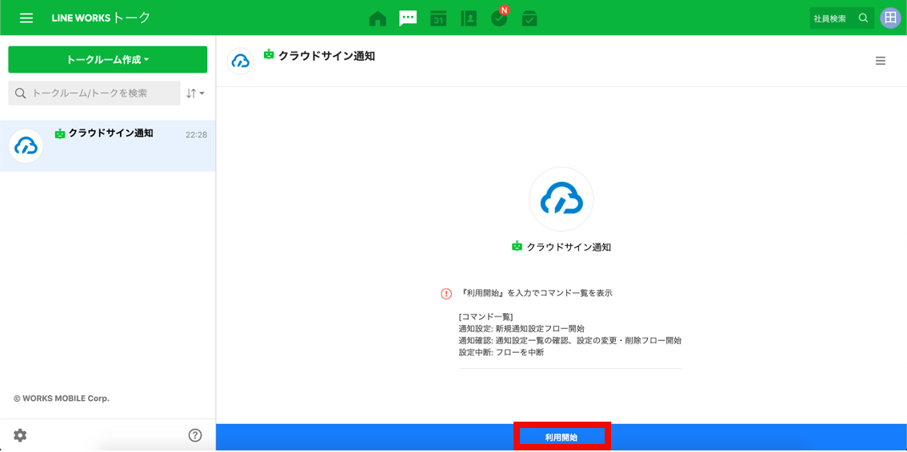Go to the Home icon
907x452 pixels.
click(378, 18)
